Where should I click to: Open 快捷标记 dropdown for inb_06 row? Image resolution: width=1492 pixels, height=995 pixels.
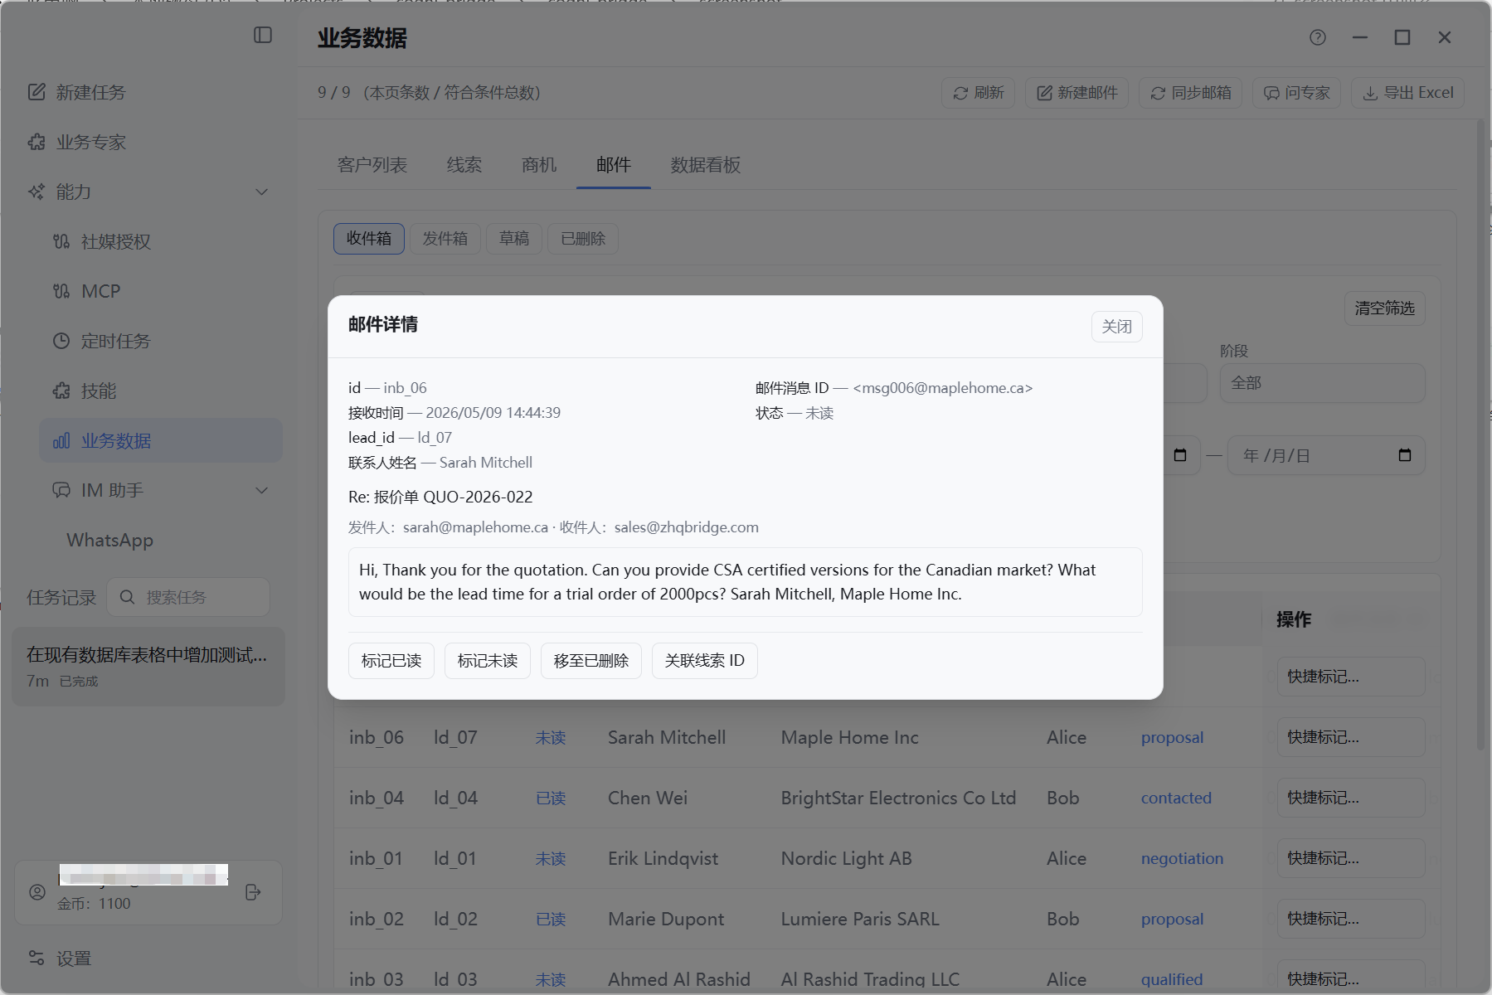click(1351, 737)
